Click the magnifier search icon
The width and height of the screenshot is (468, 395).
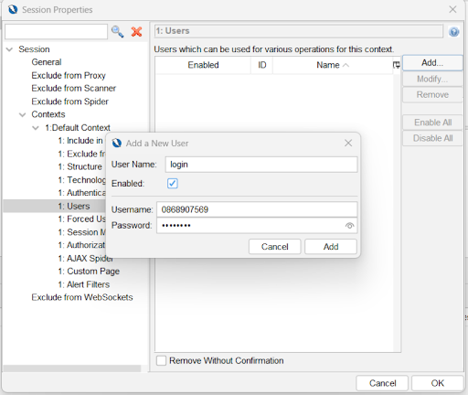point(118,32)
